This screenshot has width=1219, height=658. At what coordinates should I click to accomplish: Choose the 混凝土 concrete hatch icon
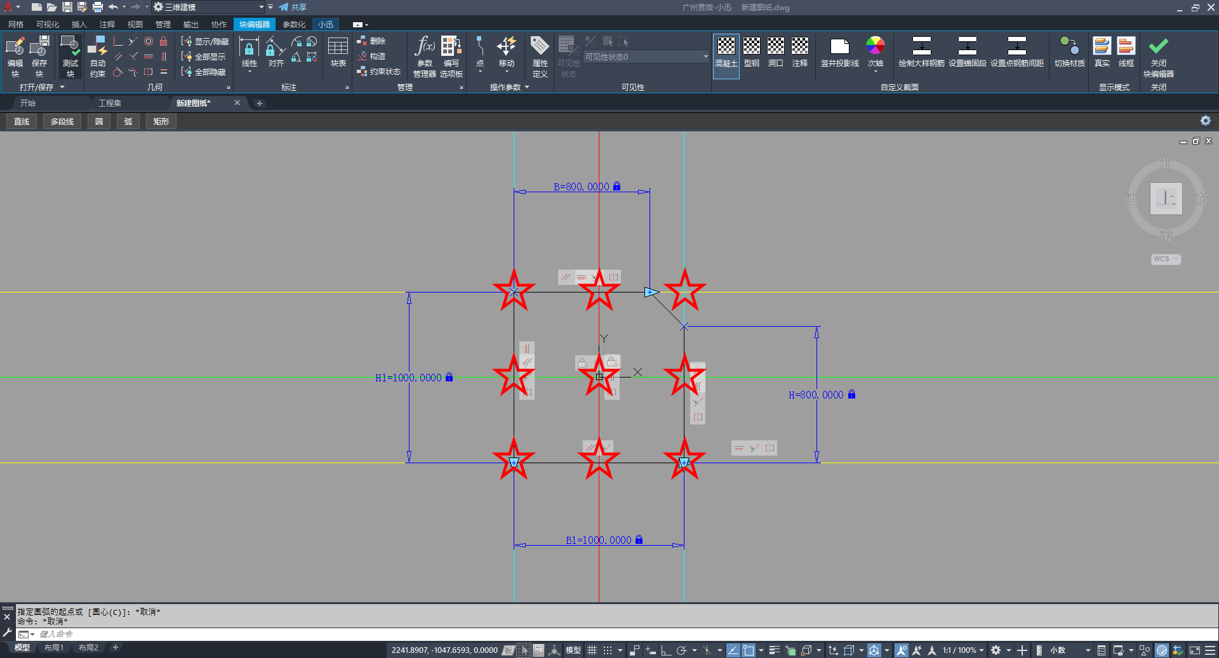pos(726,52)
